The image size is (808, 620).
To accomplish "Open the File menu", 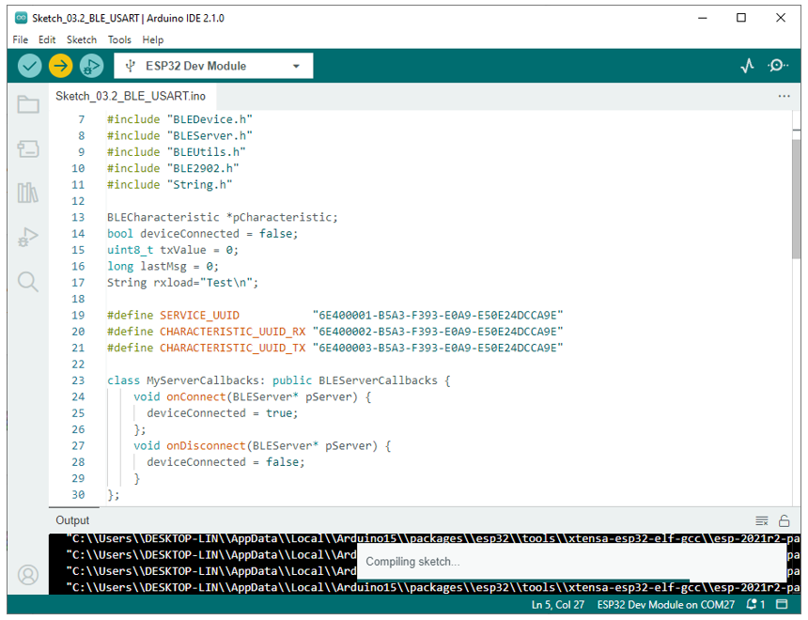I will (20, 39).
